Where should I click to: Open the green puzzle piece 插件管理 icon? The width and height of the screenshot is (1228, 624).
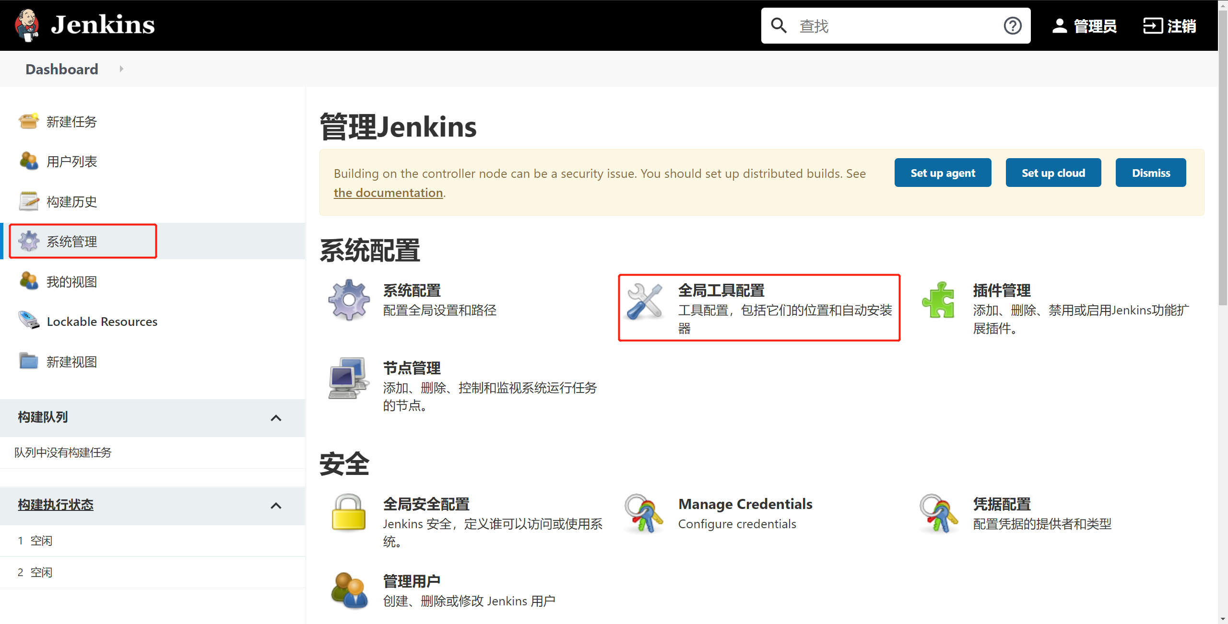(938, 300)
